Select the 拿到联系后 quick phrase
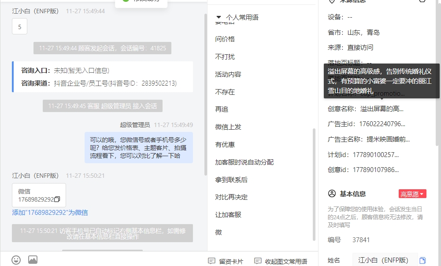The image size is (441, 266). coord(231,180)
